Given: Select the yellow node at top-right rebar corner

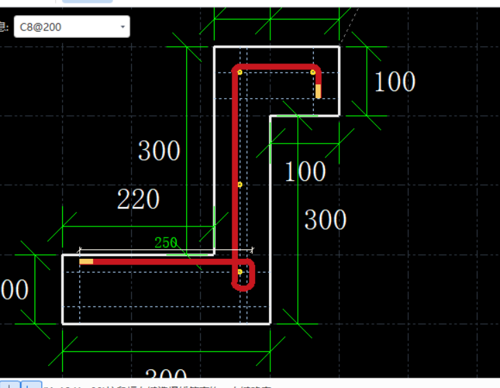Looking at the screenshot, I should click(313, 72).
